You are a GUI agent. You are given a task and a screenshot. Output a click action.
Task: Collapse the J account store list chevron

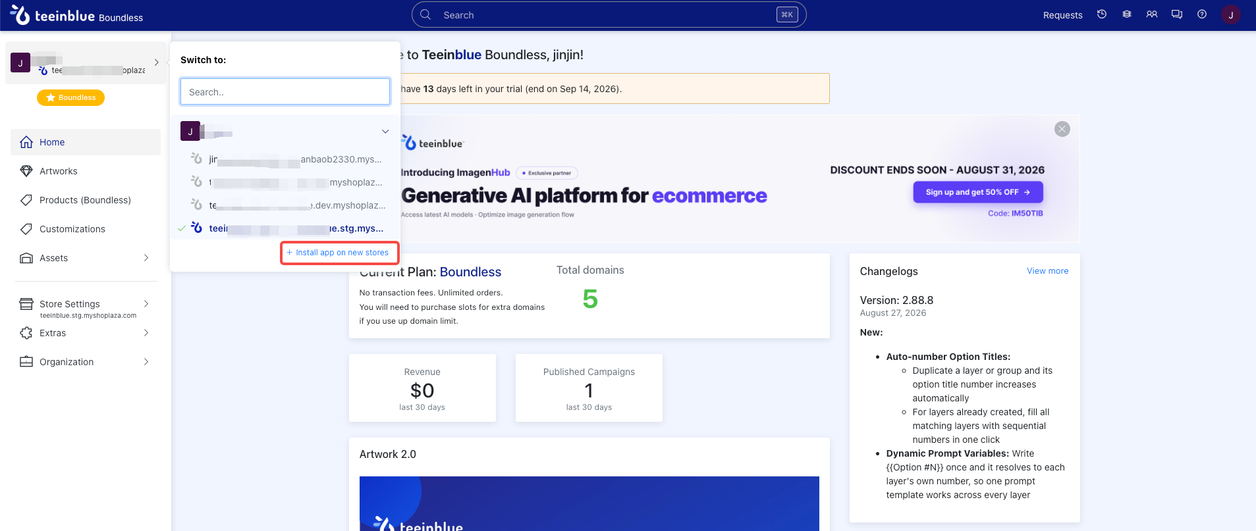[385, 132]
